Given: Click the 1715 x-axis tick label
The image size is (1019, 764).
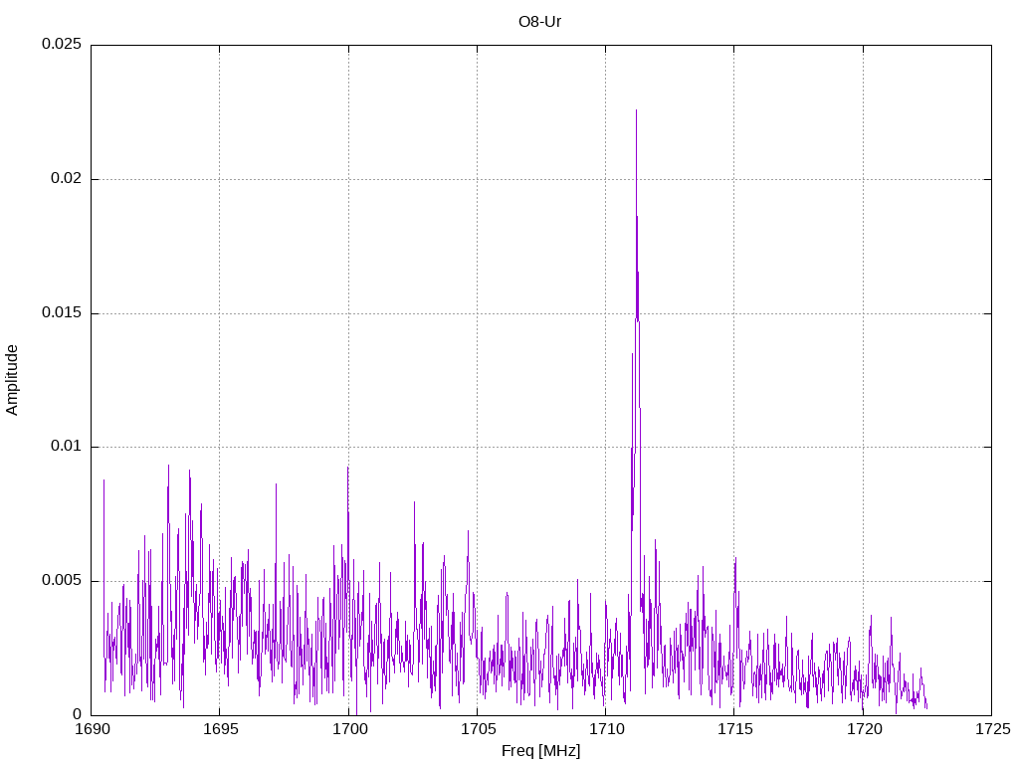Looking at the screenshot, I should (x=735, y=729).
